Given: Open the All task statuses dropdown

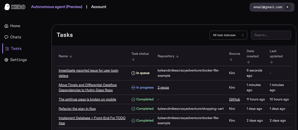Looking at the screenshot, I should coord(228,35).
